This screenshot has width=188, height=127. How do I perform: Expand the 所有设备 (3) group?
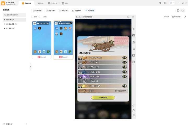click(x=14, y=20)
